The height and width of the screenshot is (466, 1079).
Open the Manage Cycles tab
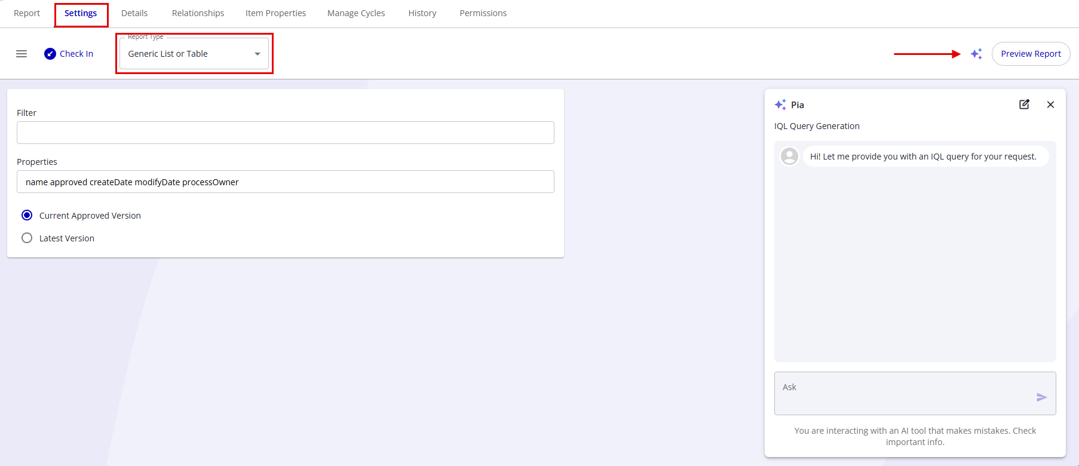click(356, 13)
